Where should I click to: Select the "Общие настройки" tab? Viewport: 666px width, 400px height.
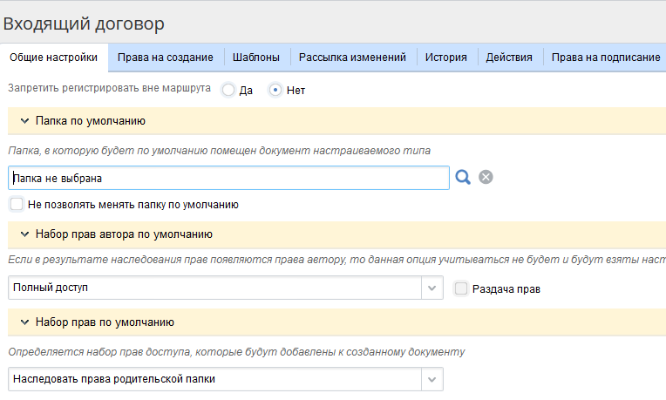[x=54, y=58]
